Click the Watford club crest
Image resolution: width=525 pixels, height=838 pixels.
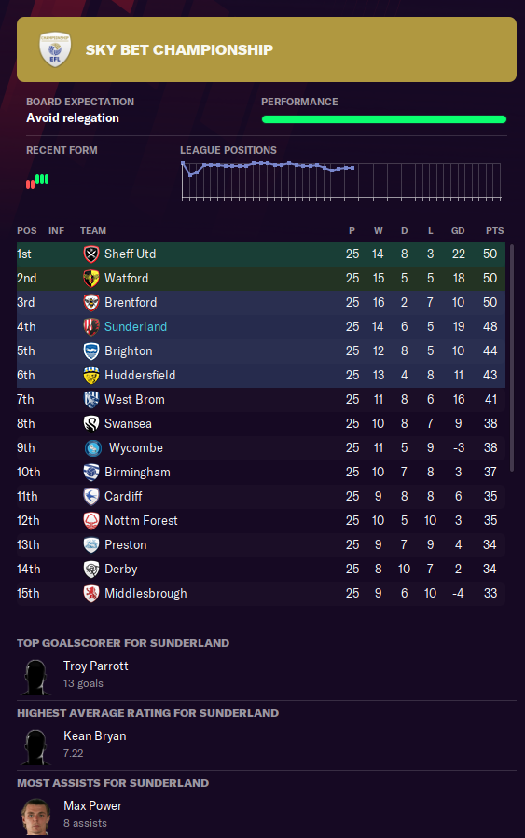[91, 278]
